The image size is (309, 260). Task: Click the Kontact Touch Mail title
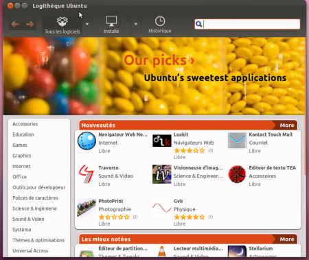tap(271, 134)
